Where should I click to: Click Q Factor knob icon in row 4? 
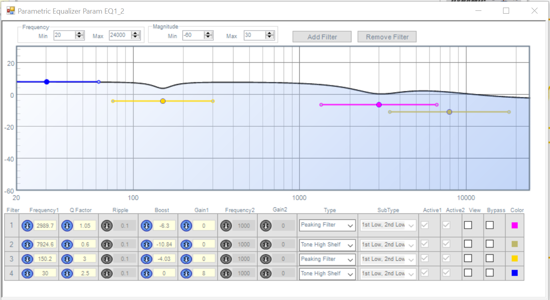click(67, 274)
